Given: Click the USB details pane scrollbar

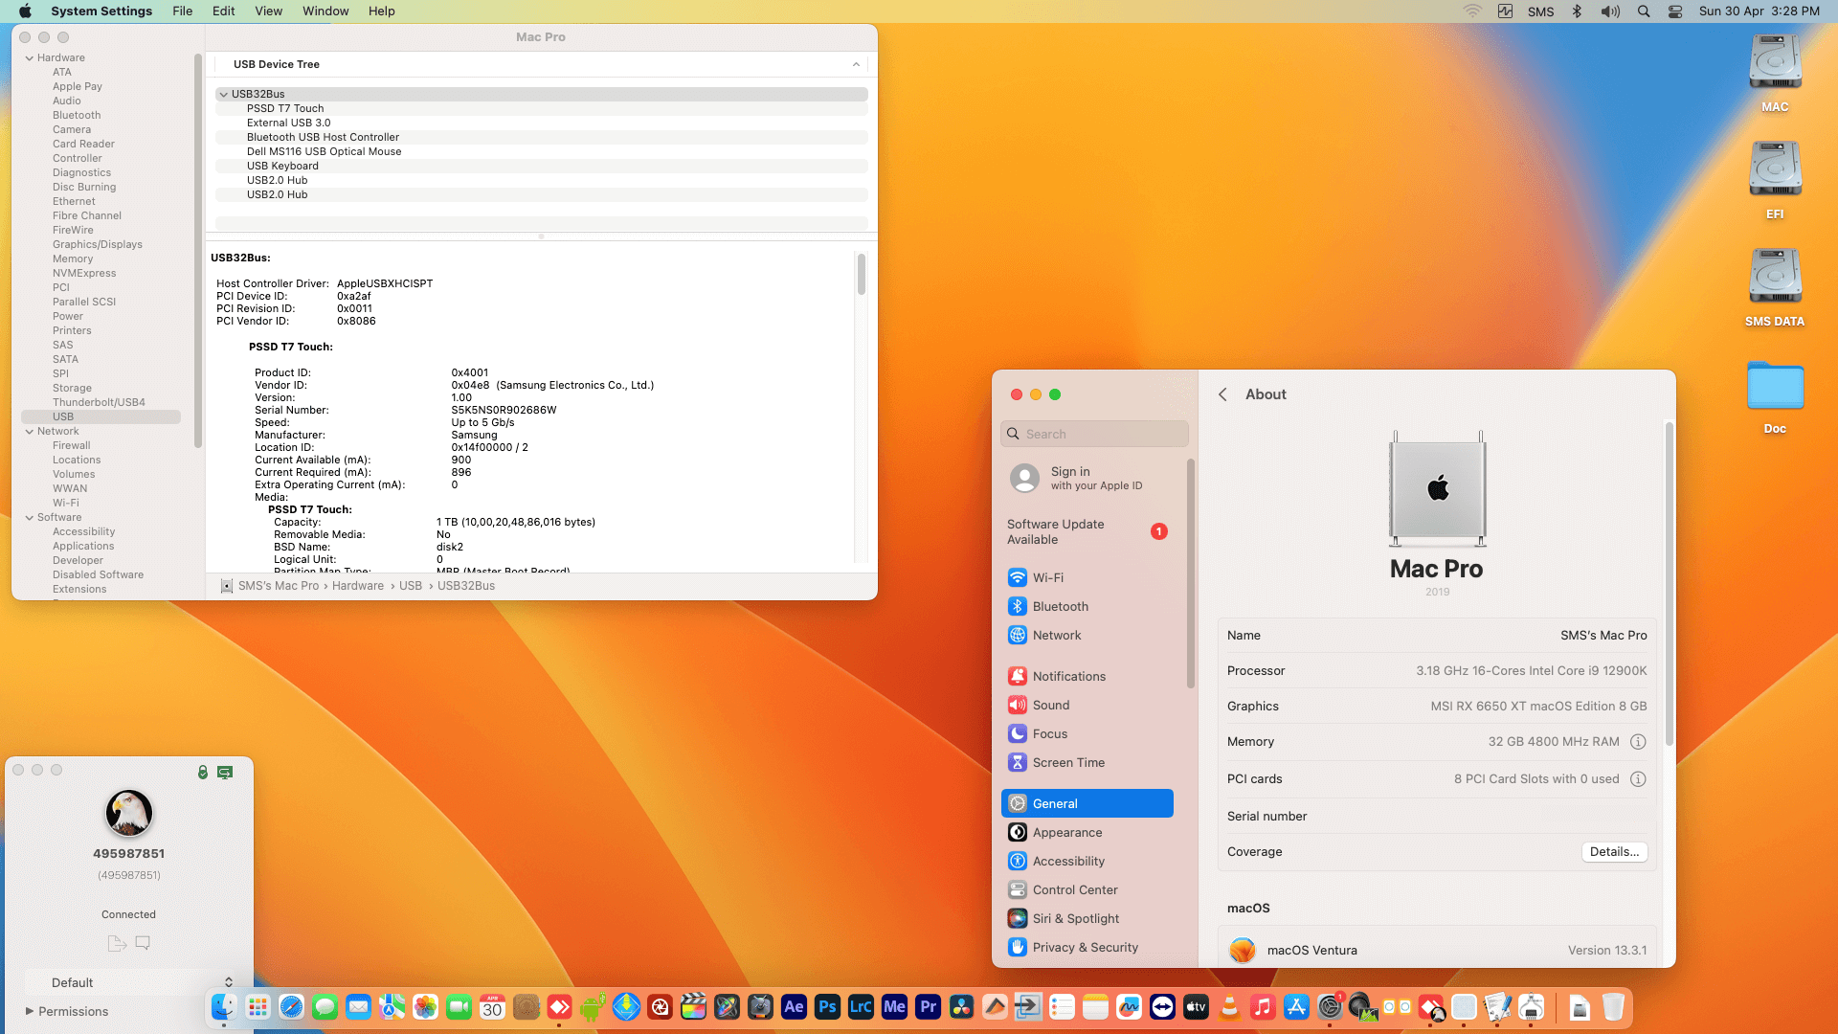Looking at the screenshot, I should (862, 275).
